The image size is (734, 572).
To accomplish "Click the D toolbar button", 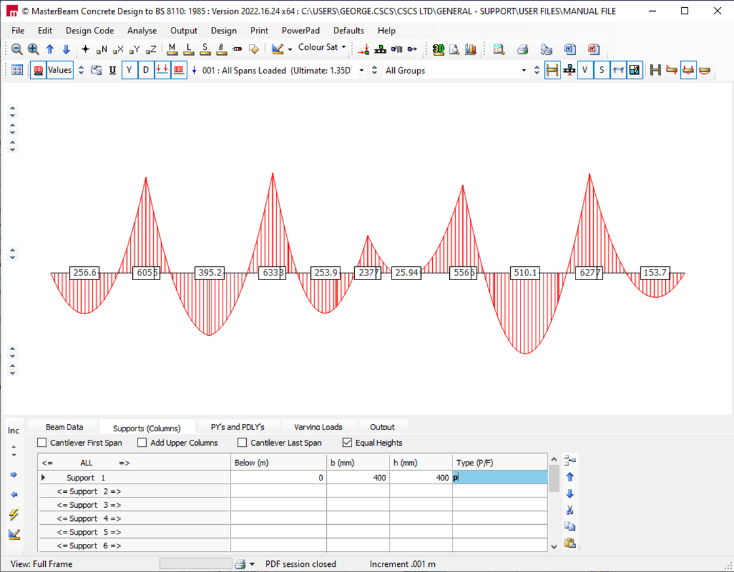I will pos(146,70).
